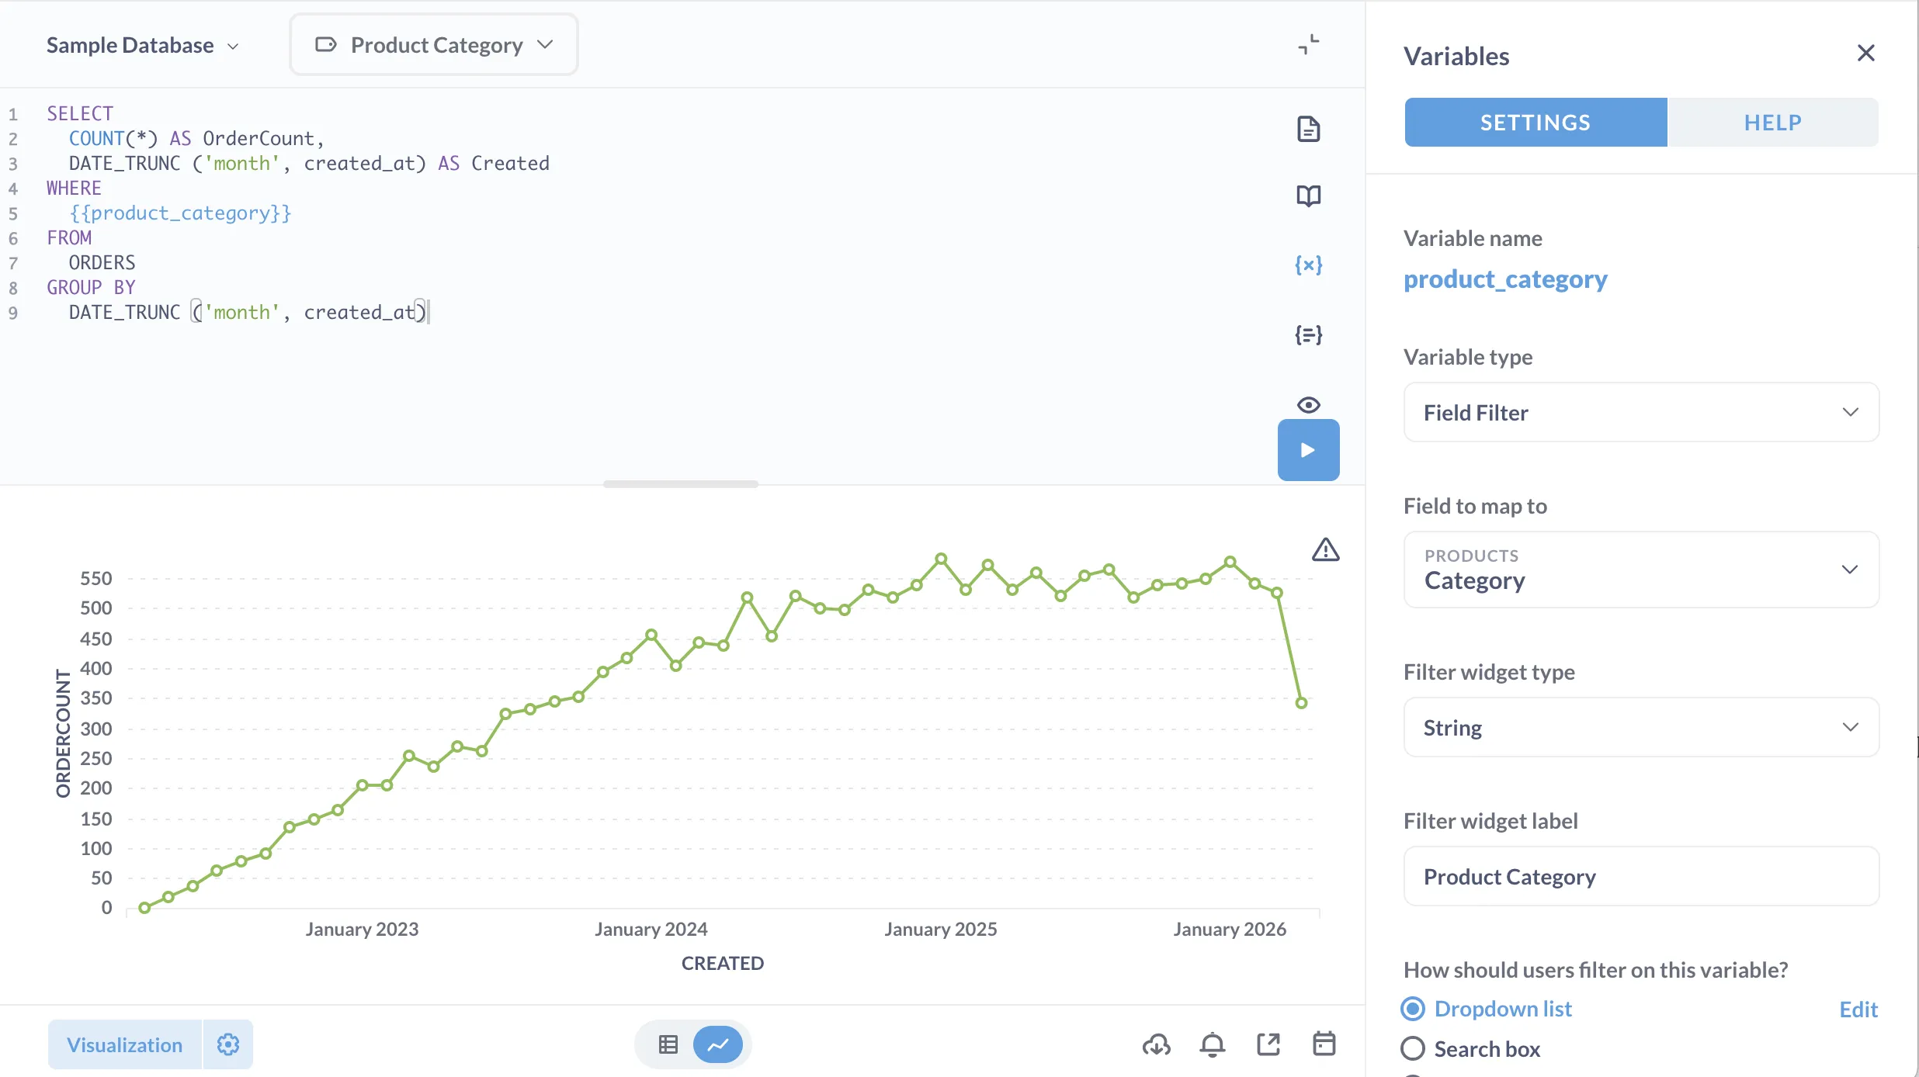
Task: Expand the Filter widget type String dropdown
Action: (x=1641, y=727)
